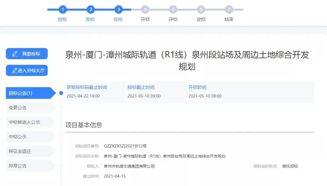Click pencil icon on 我要投标 button
This screenshot has height=186, width=327.
[x=15, y=54]
